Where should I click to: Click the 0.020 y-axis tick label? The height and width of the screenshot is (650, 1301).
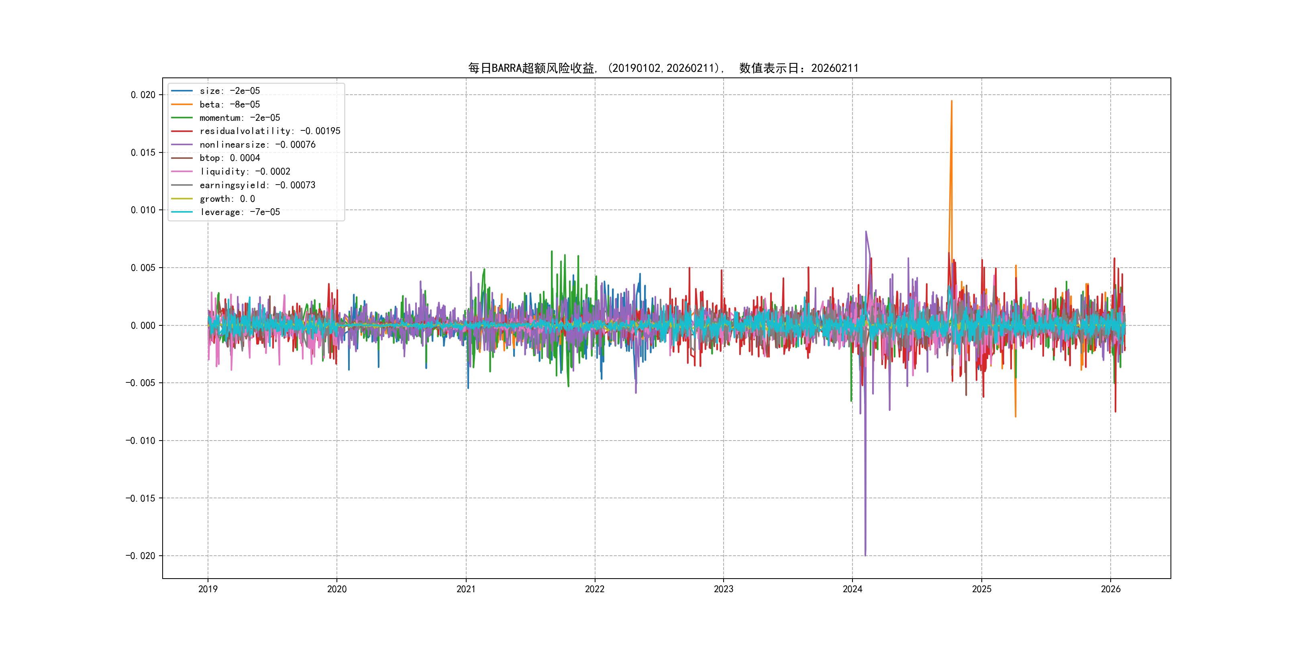click(x=143, y=95)
